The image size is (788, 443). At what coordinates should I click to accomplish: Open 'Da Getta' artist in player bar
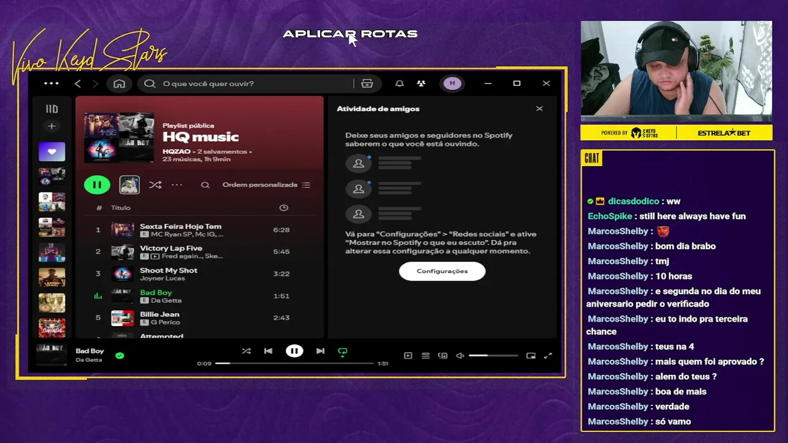(x=89, y=361)
